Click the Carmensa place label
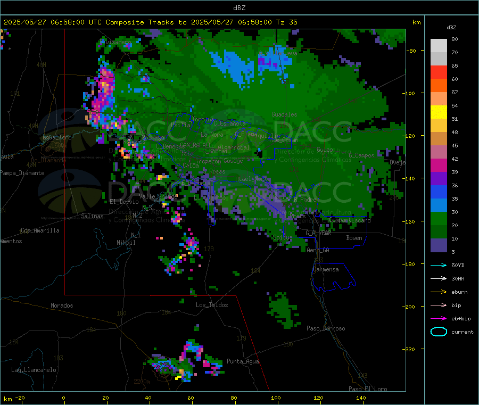This screenshot has width=479, height=405. coord(326,270)
